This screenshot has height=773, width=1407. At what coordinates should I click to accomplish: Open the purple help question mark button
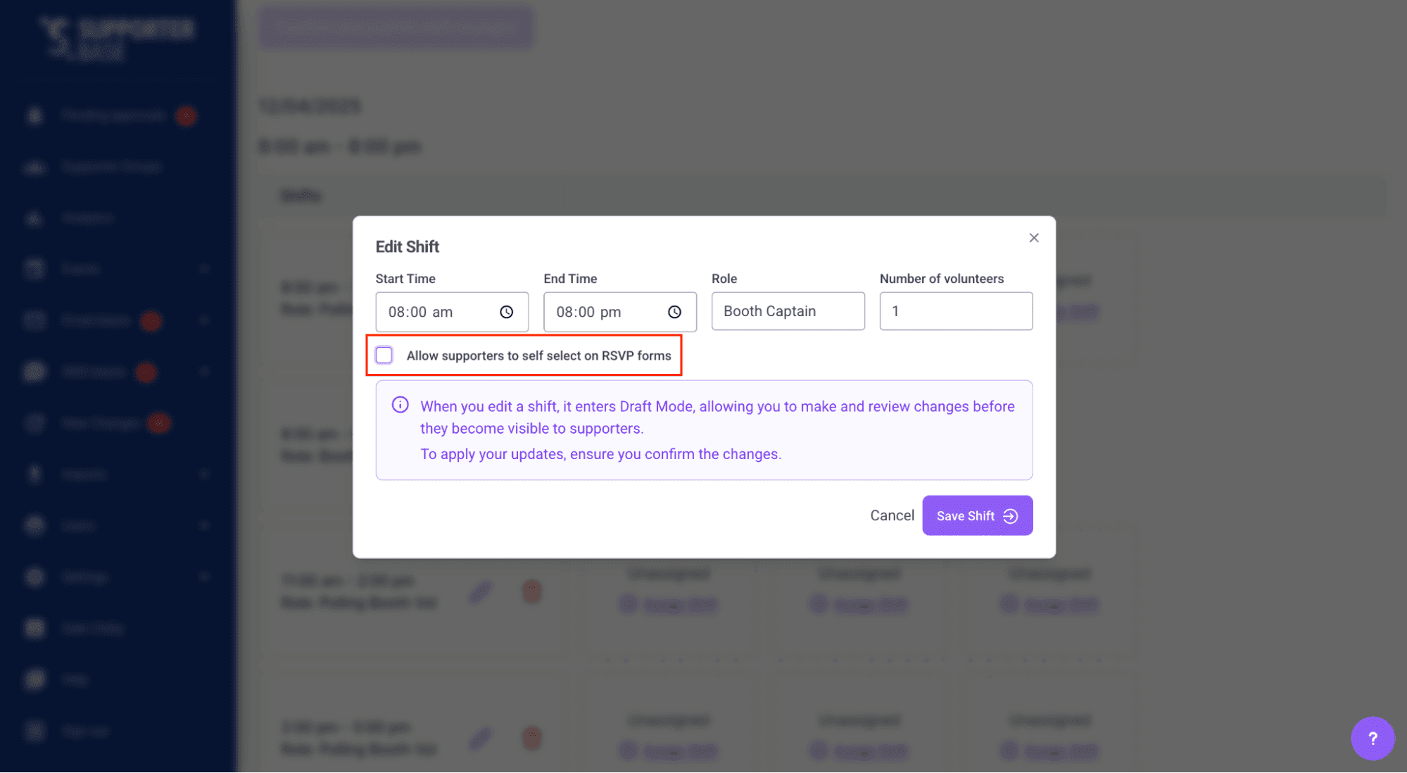(1372, 738)
